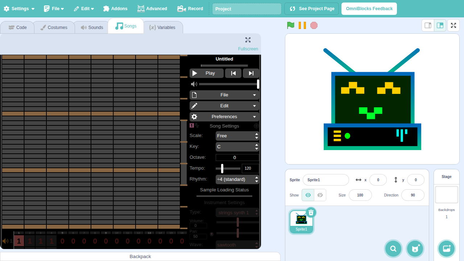Open instrument Type dropdown strings synth 1
This screenshot has height=261, width=464.
pyautogui.click(x=237, y=212)
